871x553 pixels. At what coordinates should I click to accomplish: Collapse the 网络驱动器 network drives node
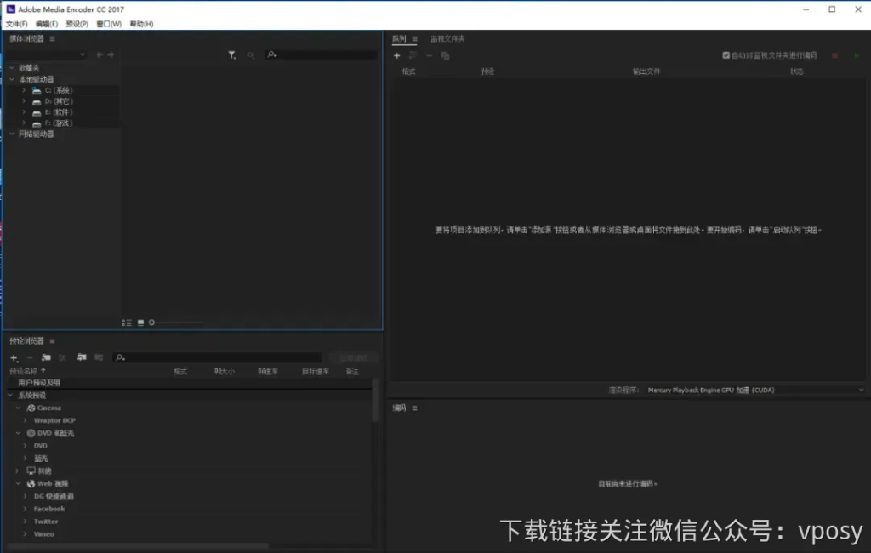12,134
